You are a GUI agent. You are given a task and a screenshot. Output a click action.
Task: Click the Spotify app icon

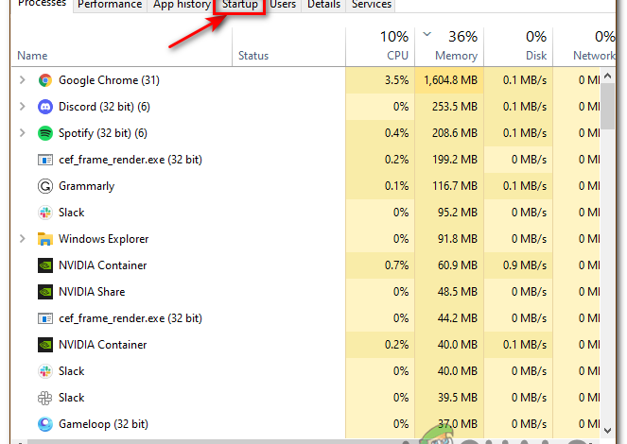(45, 133)
